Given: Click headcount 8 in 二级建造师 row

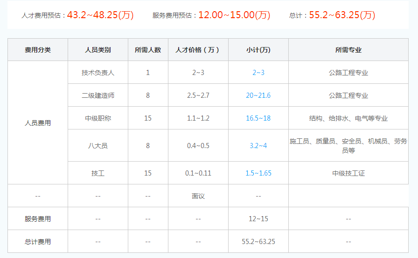Looking at the screenshot, I should pos(148,95).
